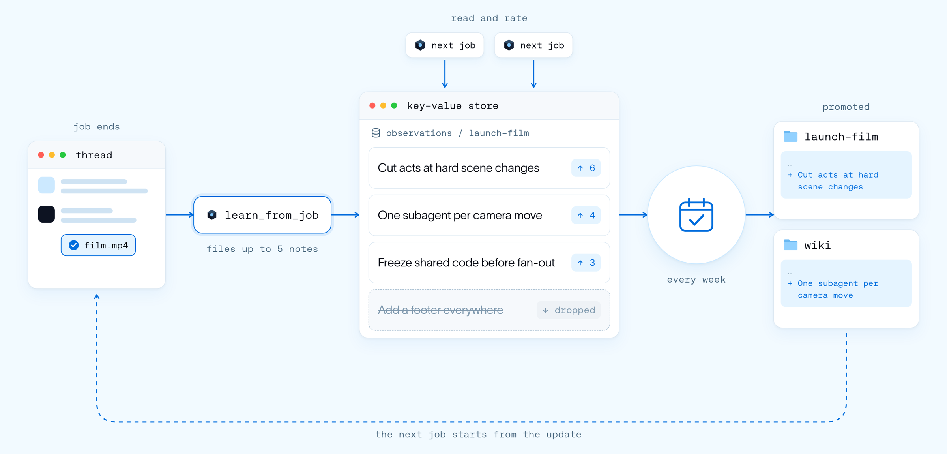Click the database icon beside observations
Image resolution: width=947 pixels, height=454 pixels.
[x=376, y=133]
